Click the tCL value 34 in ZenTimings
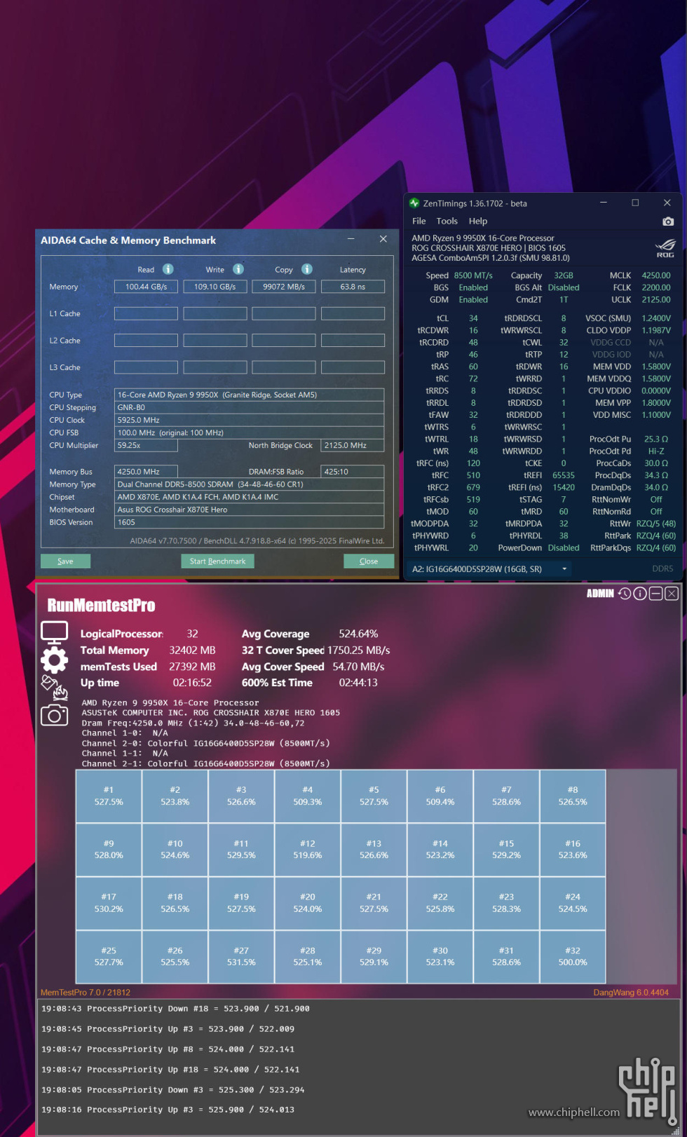The height and width of the screenshot is (1137, 687). click(x=473, y=318)
